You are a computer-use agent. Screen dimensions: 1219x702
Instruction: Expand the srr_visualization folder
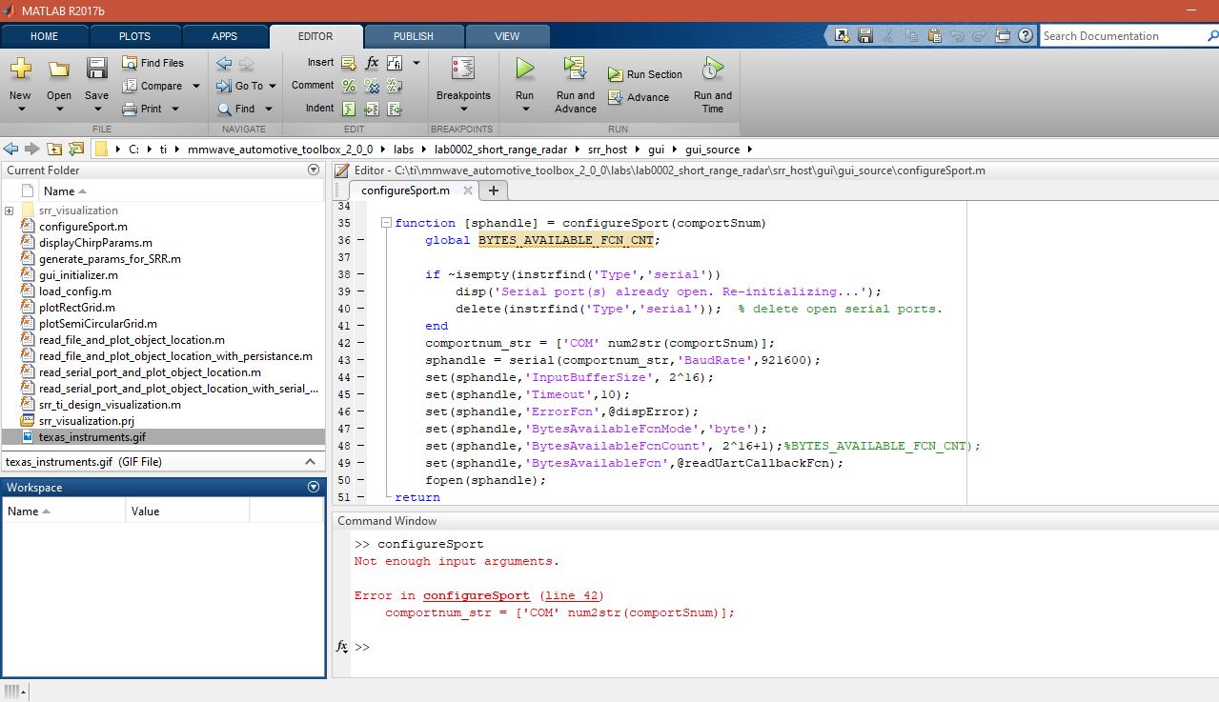coord(9,211)
